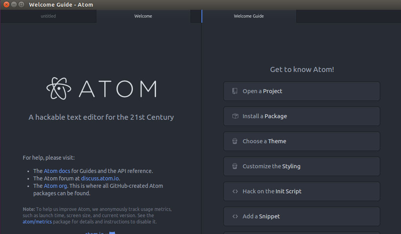Open the Add a Snippet card
The image size is (401, 234).
pyautogui.click(x=302, y=216)
